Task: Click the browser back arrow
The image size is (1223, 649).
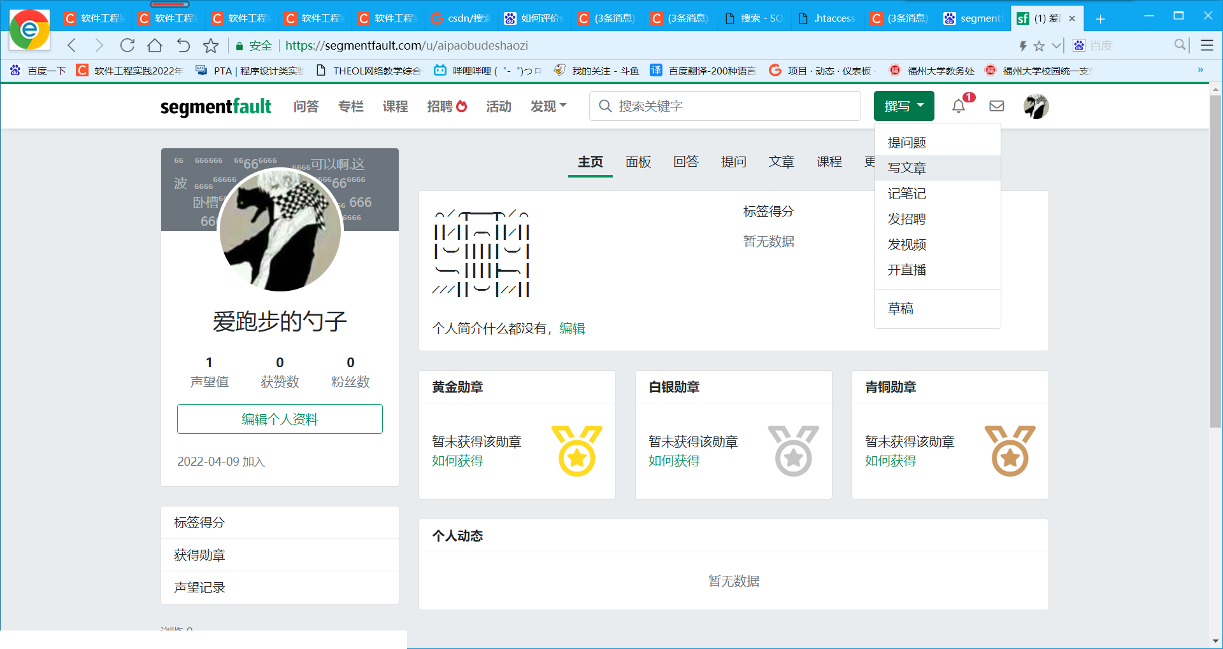Action: click(x=72, y=45)
